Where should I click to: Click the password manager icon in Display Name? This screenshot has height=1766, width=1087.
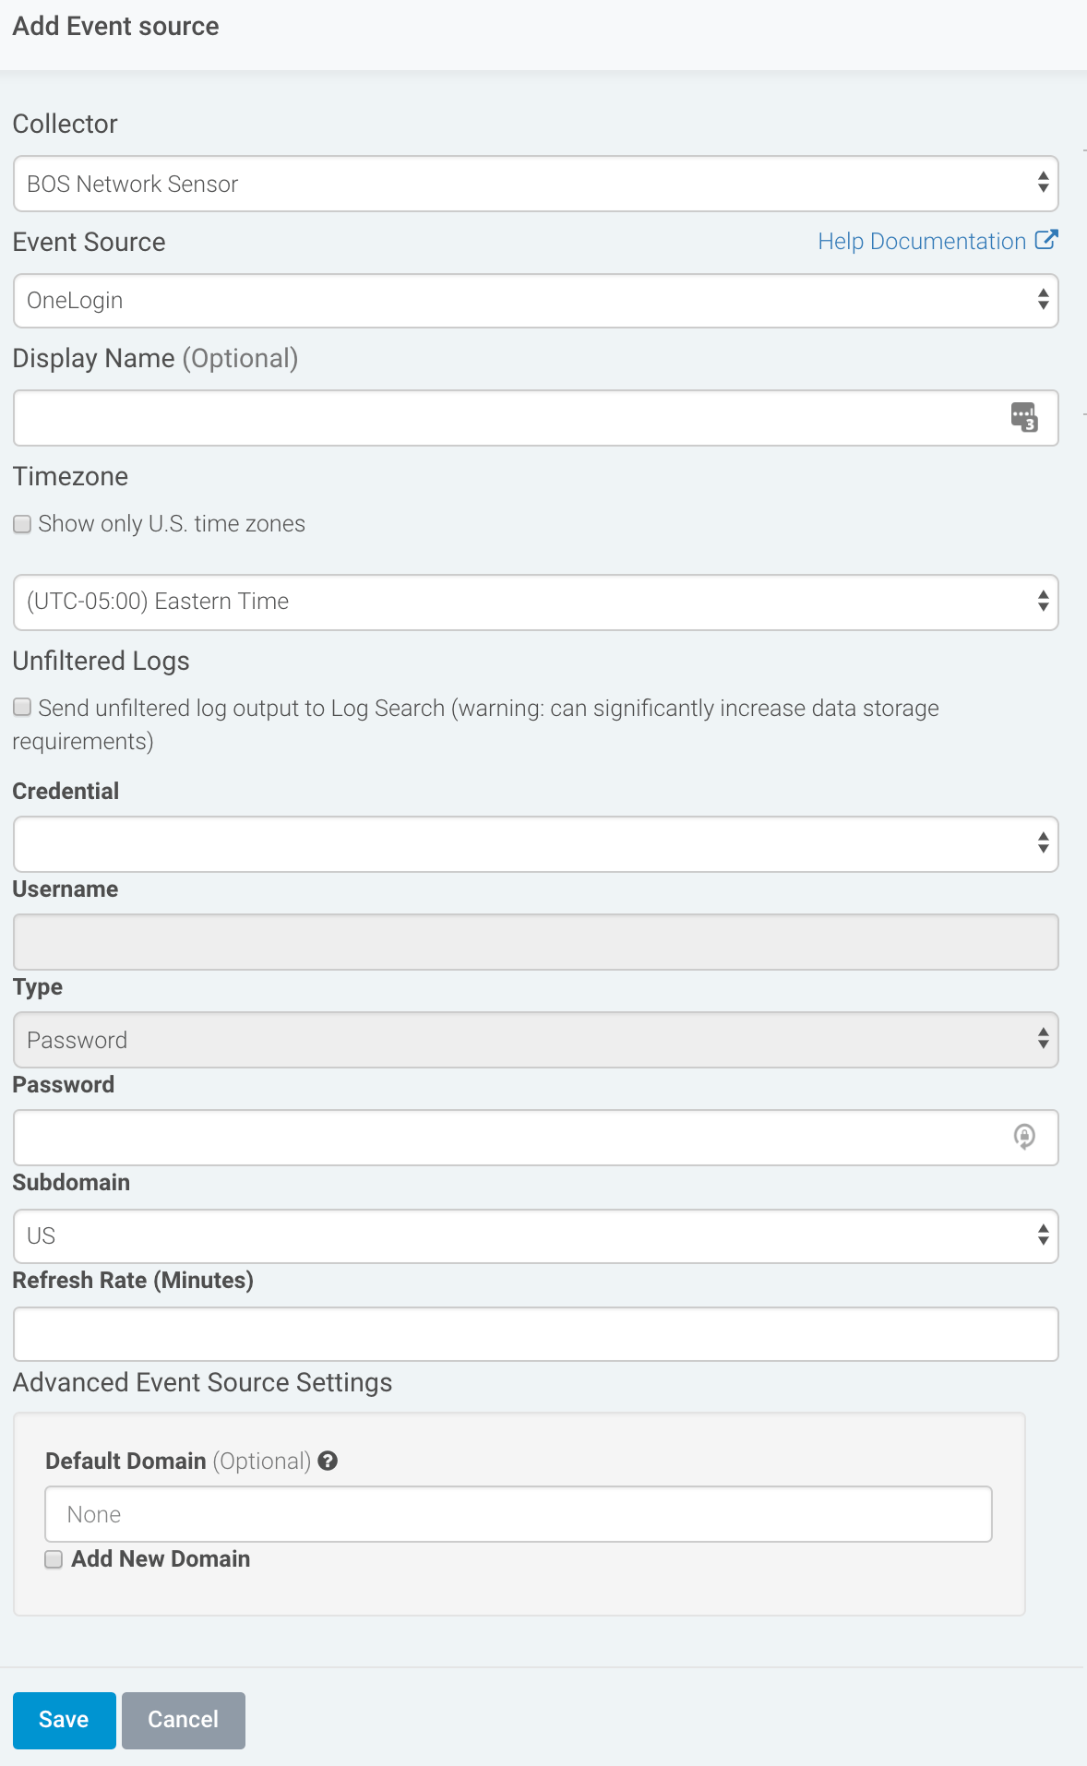pyautogui.click(x=1024, y=418)
